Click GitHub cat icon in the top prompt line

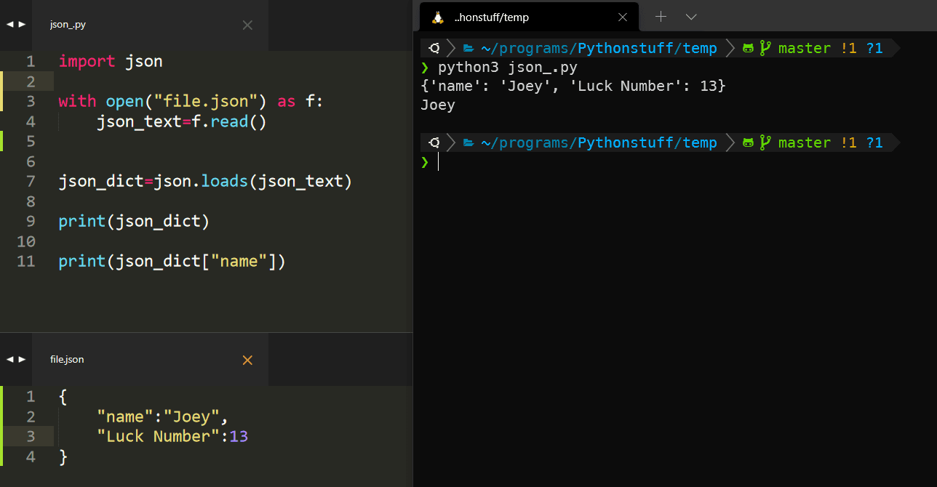(x=748, y=49)
